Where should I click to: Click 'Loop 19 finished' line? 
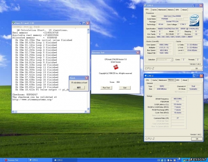click(x=37, y=87)
